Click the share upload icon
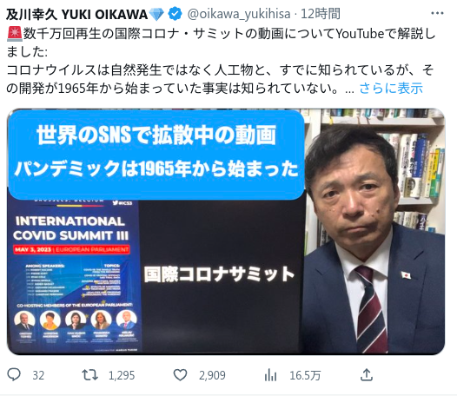The image size is (457, 396). click(x=367, y=375)
